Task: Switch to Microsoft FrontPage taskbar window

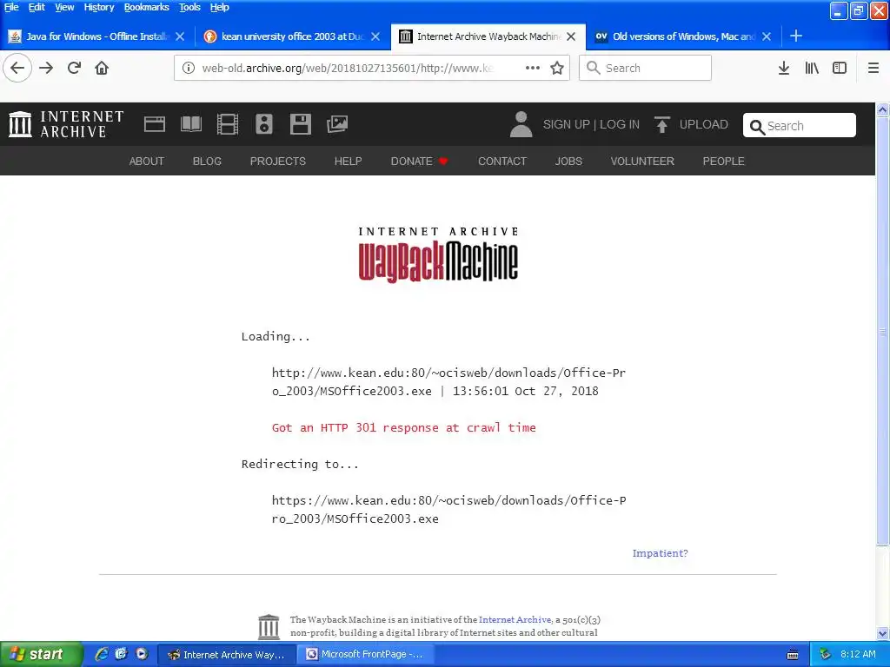Action: click(x=366, y=654)
